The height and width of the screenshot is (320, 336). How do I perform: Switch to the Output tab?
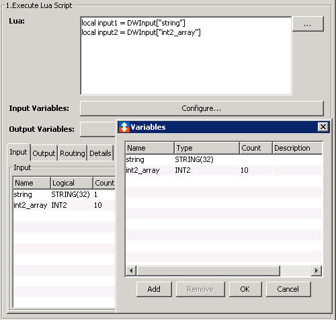[x=44, y=153]
